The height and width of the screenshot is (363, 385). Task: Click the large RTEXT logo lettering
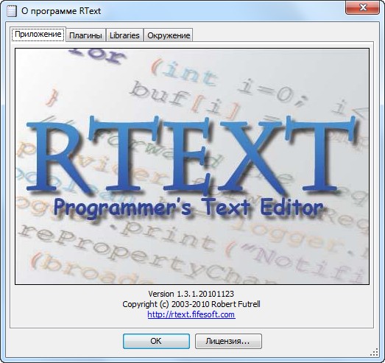(x=191, y=155)
